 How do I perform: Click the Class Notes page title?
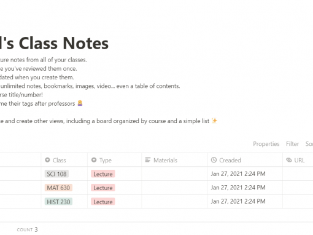(54, 43)
